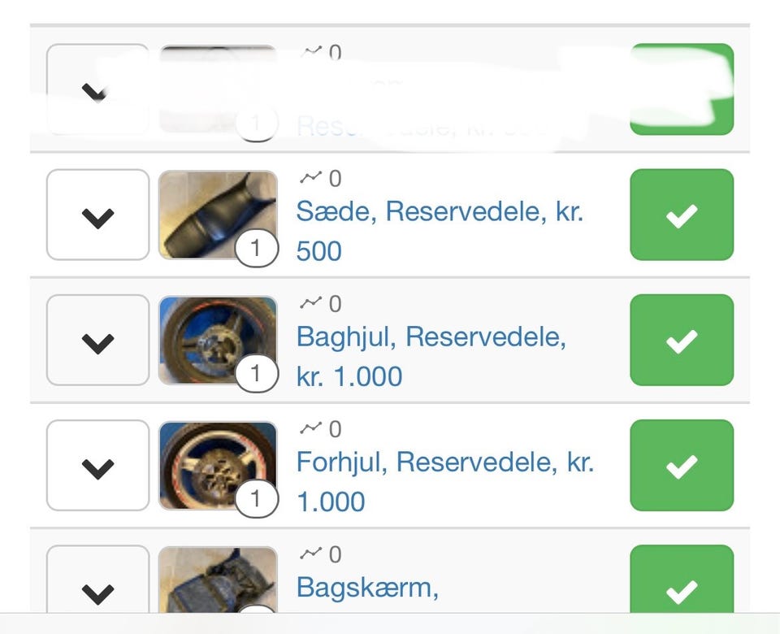
Task: Expand the Forhjul listing dropdown chevron
Action: tap(97, 466)
